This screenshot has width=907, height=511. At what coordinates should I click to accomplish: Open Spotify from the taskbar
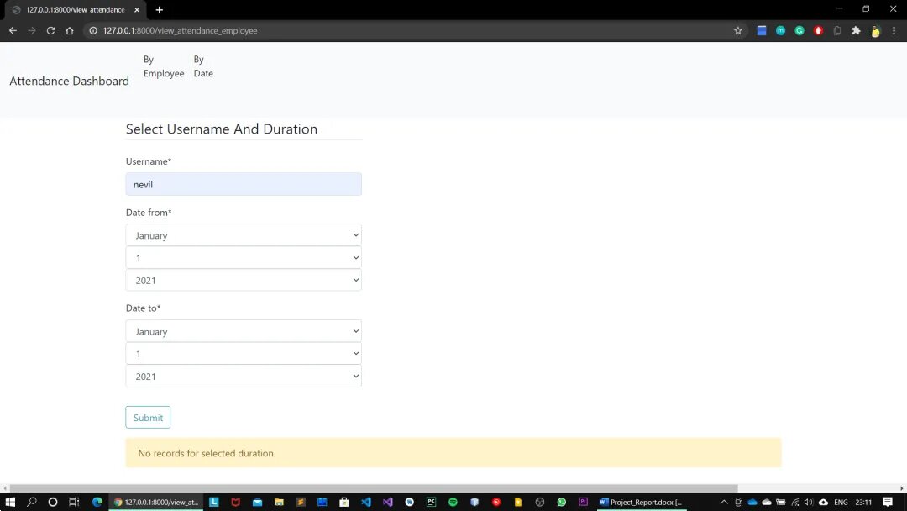pyautogui.click(x=453, y=502)
